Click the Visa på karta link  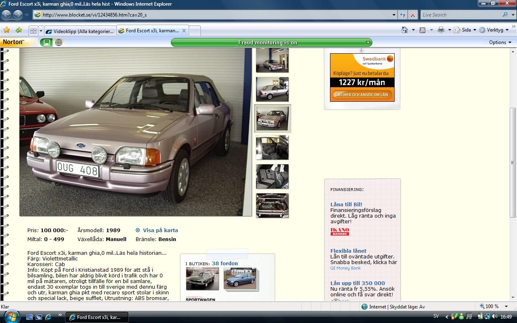click(x=160, y=230)
